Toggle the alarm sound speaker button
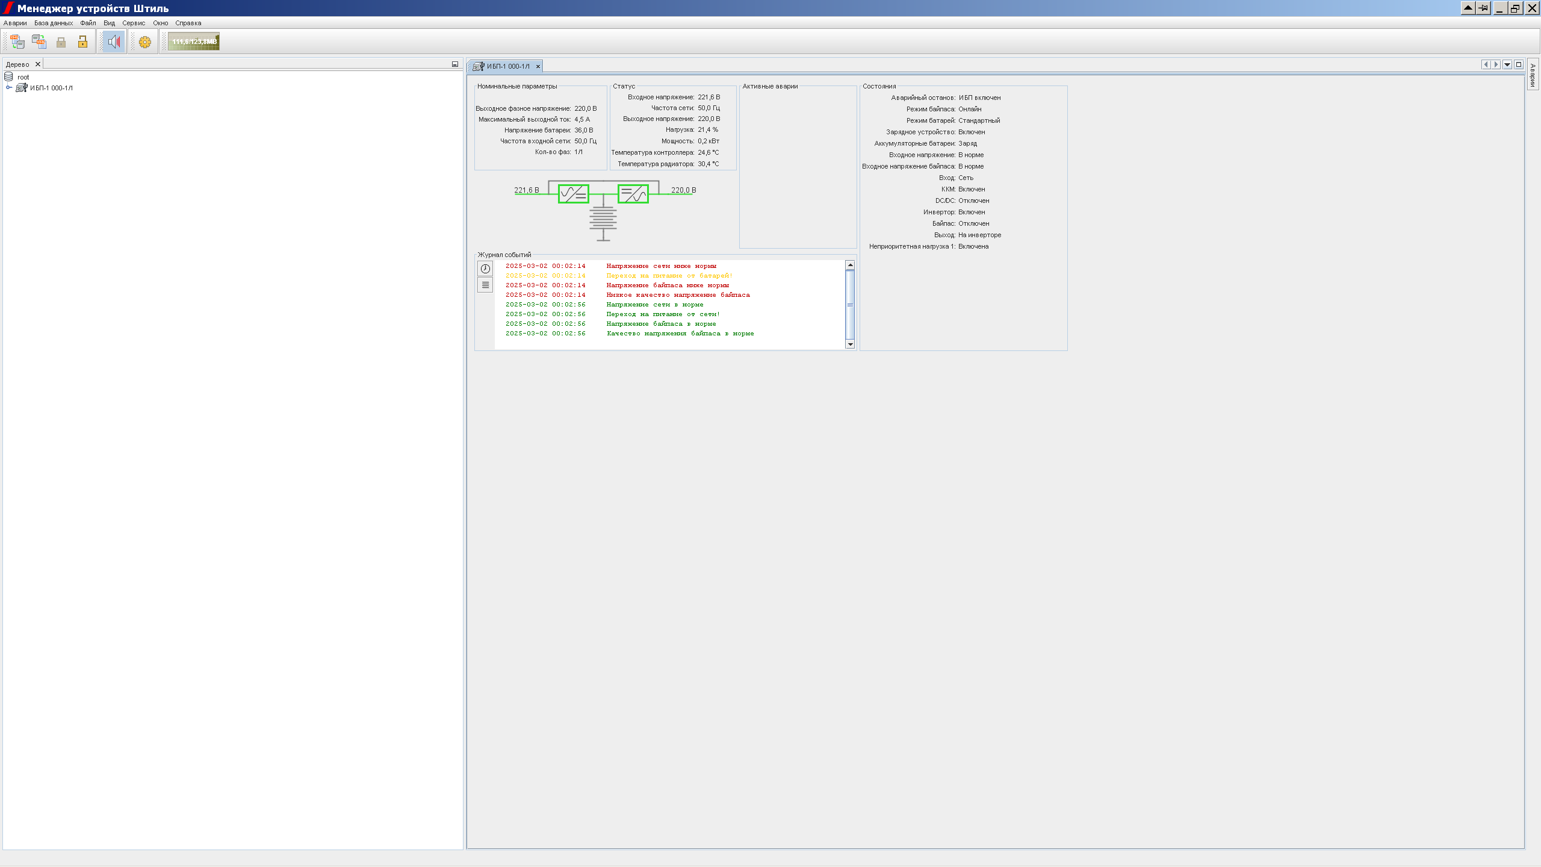This screenshot has height=867, width=1541. (x=114, y=42)
